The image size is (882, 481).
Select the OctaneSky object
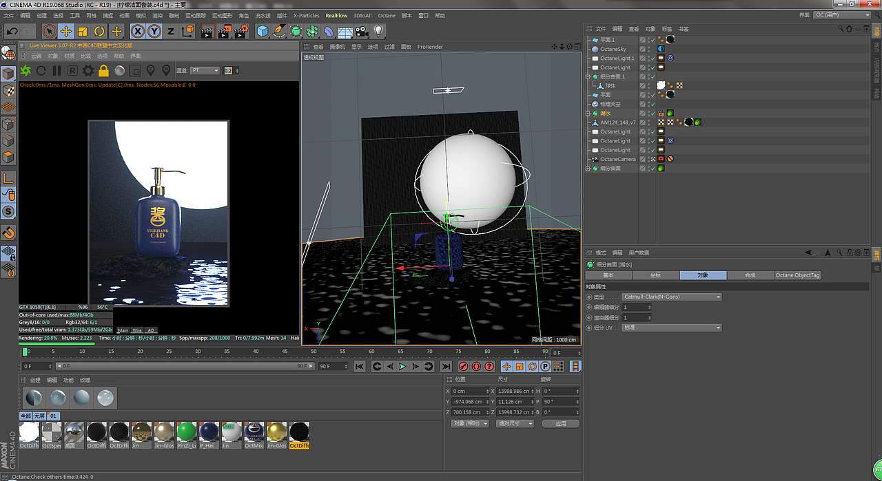pyautogui.click(x=613, y=49)
